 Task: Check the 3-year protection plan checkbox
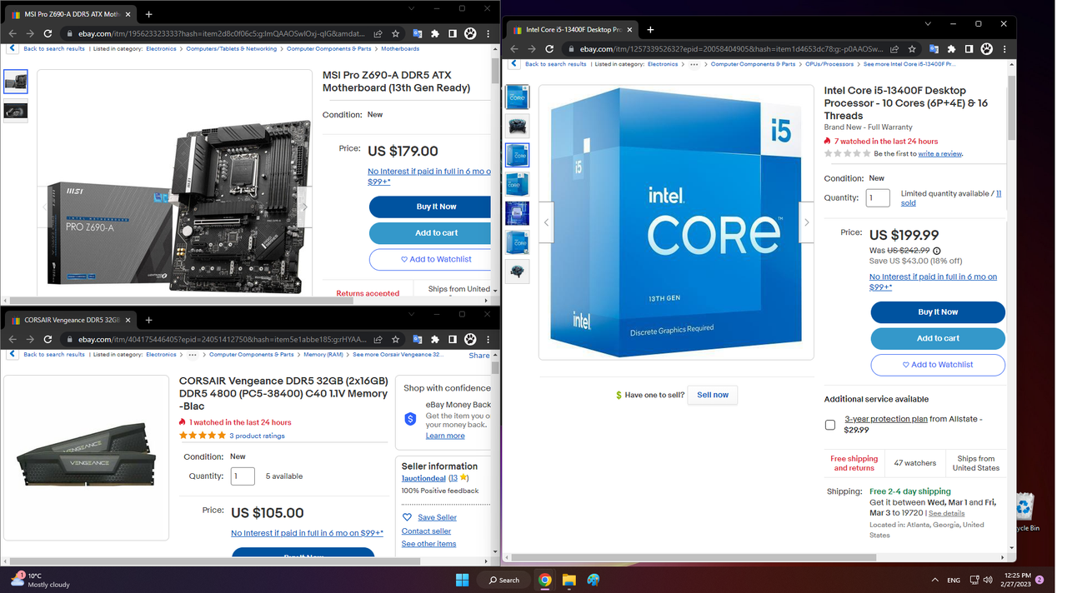[x=830, y=425]
